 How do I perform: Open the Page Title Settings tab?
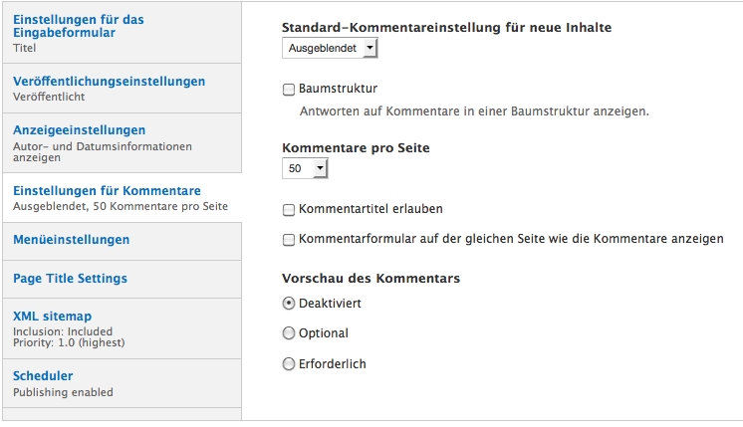click(71, 279)
